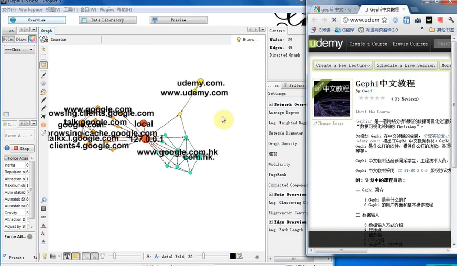
Task: Collapse the Network Overview section
Action: click(271, 104)
